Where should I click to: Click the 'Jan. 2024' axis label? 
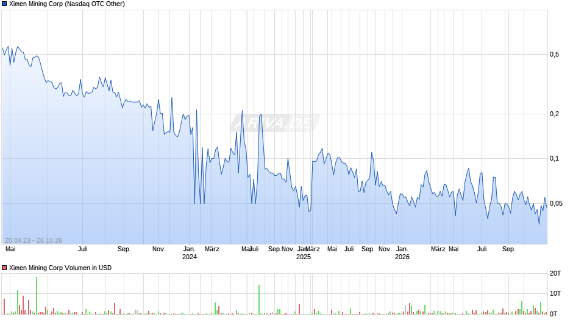pos(190,253)
